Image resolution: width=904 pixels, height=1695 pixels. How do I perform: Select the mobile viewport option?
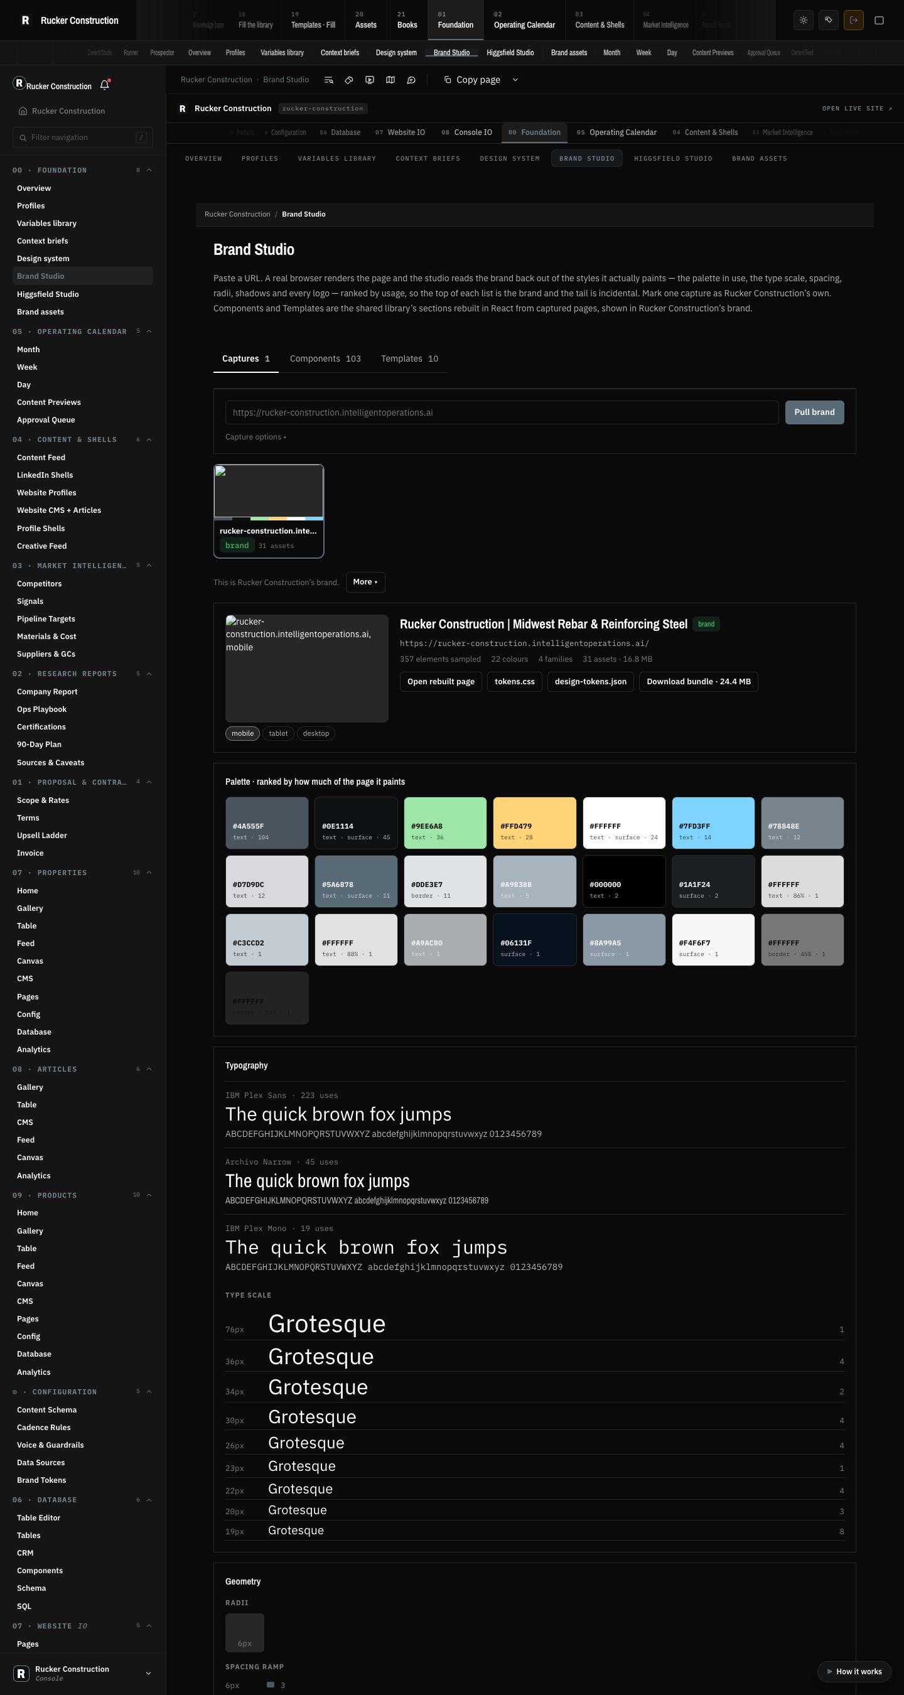243,734
